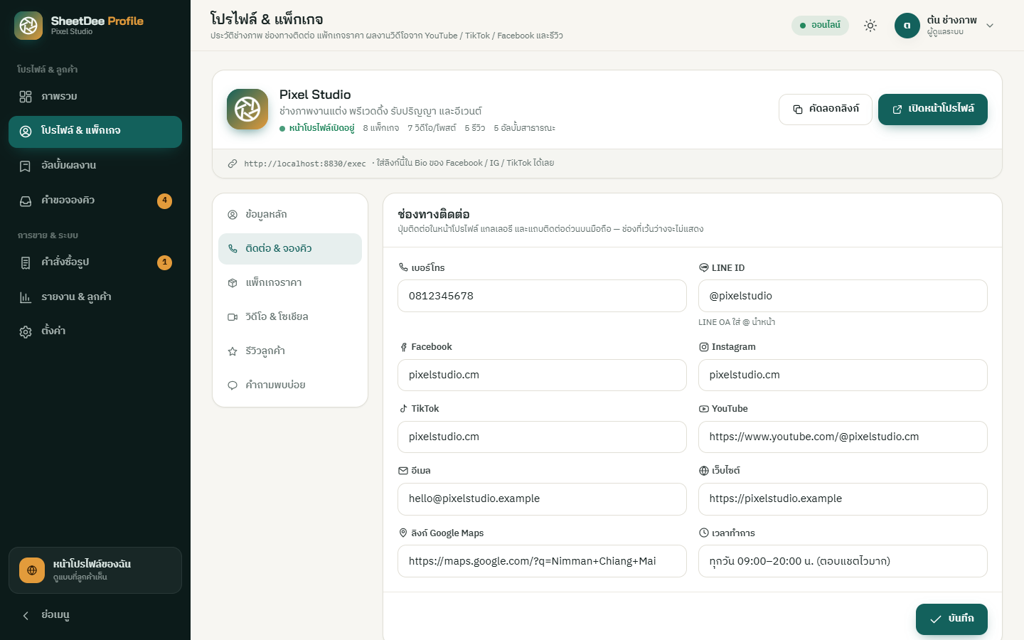The width and height of the screenshot is (1024, 640).
Task: Select โปรไฟล์ & แพ็กเกจ sidebar item
Action: (95, 132)
